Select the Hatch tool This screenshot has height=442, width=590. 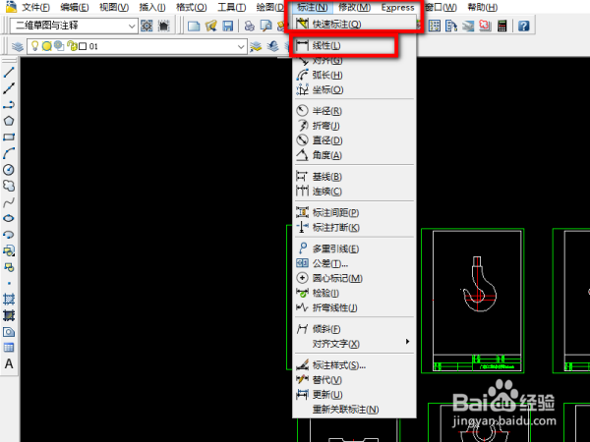pos(9,300)
